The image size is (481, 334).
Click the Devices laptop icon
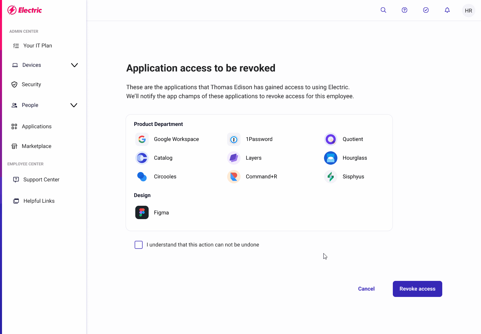15,65
